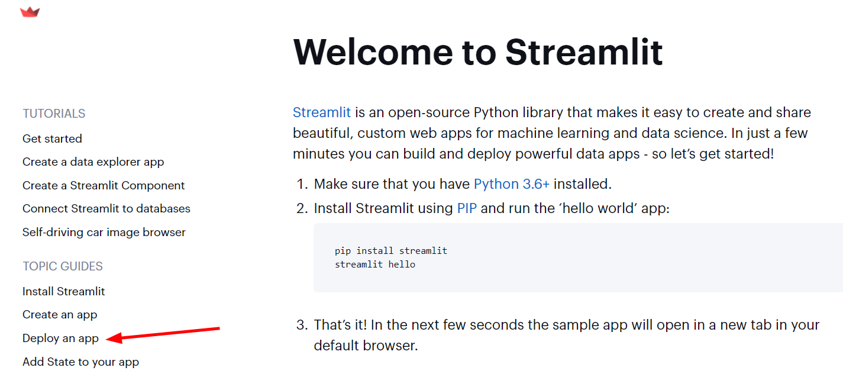Go to Create a Streamlit Component
843x377 pixels.
click(104, 185)
